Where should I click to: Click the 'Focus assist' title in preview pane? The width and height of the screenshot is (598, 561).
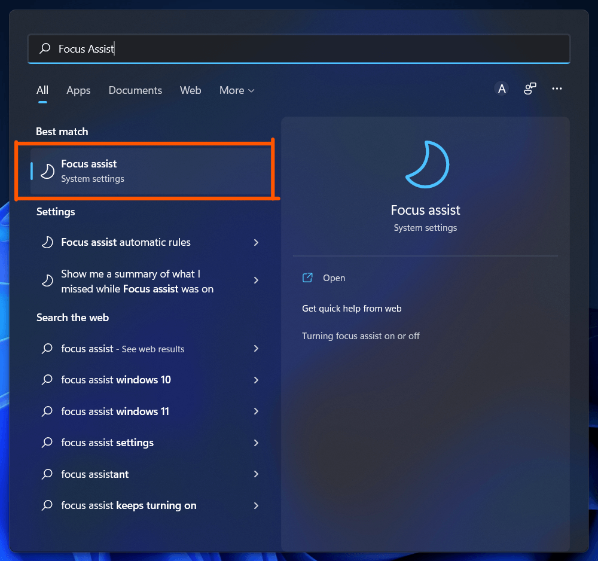point(426,210)
